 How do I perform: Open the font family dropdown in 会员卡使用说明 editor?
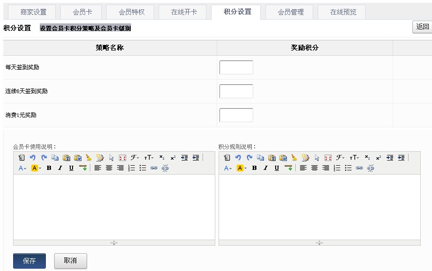pyautogui.click(x=135, y=158)
